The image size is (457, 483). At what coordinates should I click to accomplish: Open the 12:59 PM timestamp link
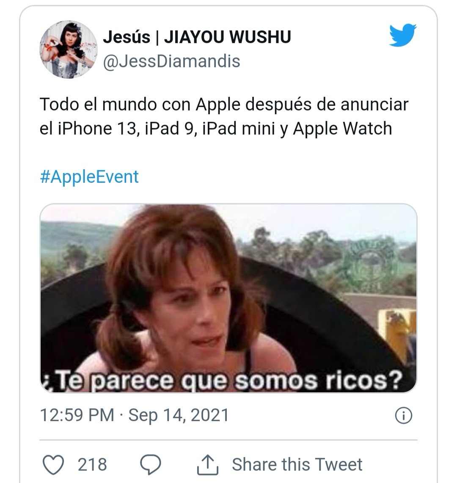click(x=77, y=415)
